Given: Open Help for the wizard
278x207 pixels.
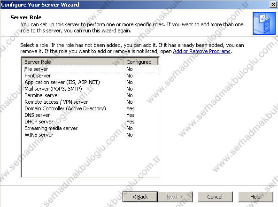Looking at the screenshot, I should tap(255, 197).
